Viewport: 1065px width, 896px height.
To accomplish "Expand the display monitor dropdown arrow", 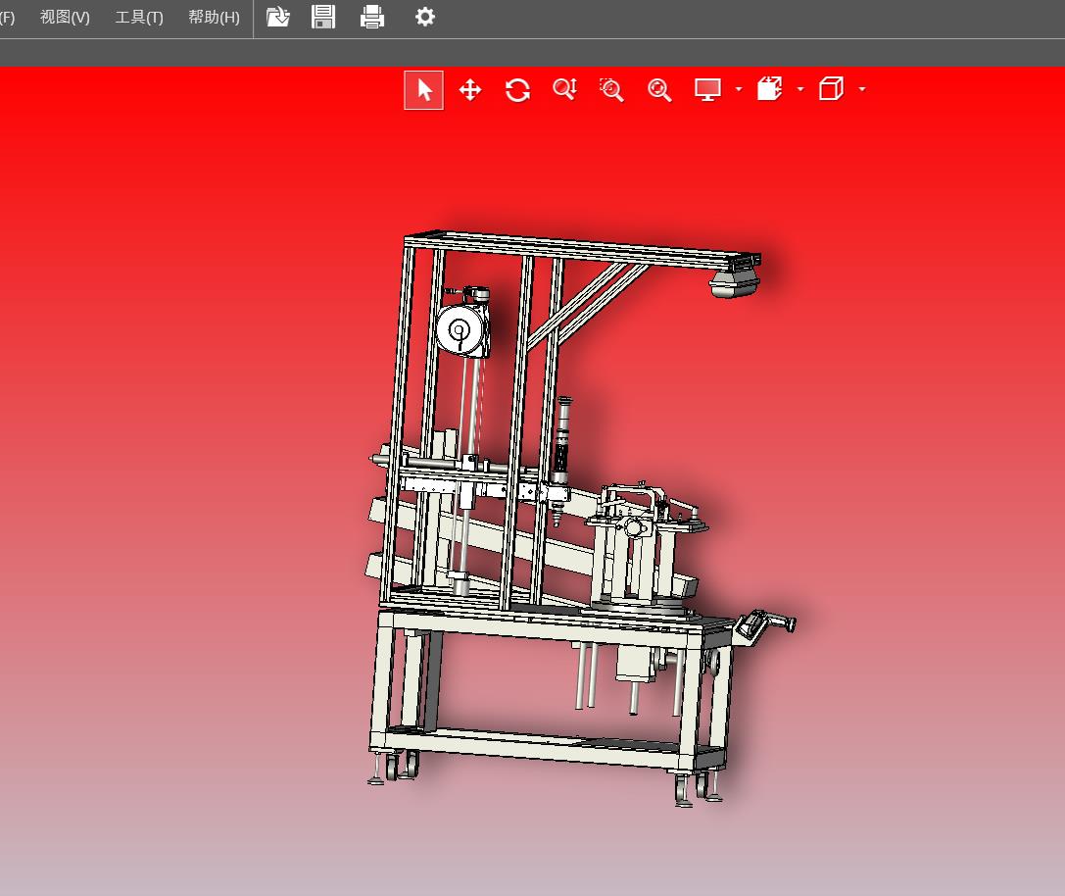I will pos(739,89).
